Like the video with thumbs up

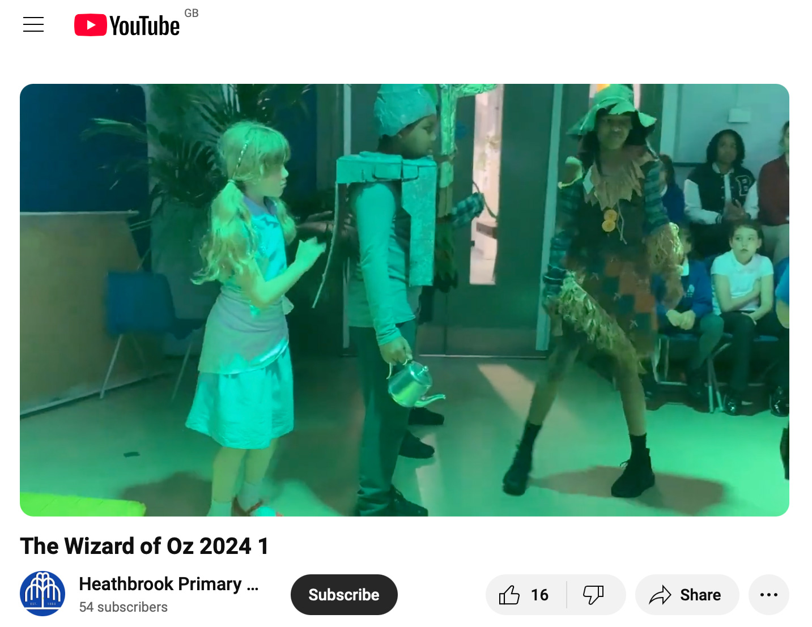pos(509,595)
